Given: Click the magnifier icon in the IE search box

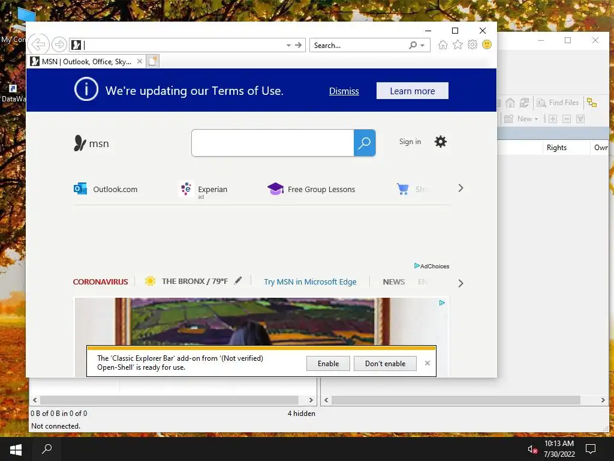Looking at the screenshot, I should (x=413, y=45).
